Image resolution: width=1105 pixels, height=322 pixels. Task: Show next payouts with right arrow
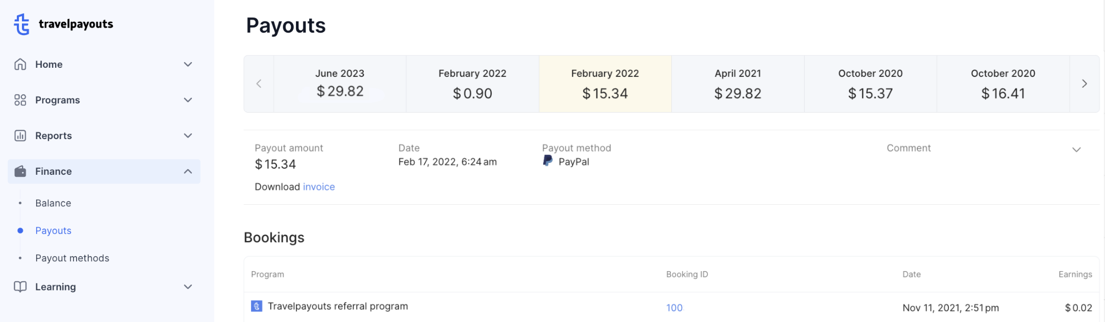(x=1084, y=84)
